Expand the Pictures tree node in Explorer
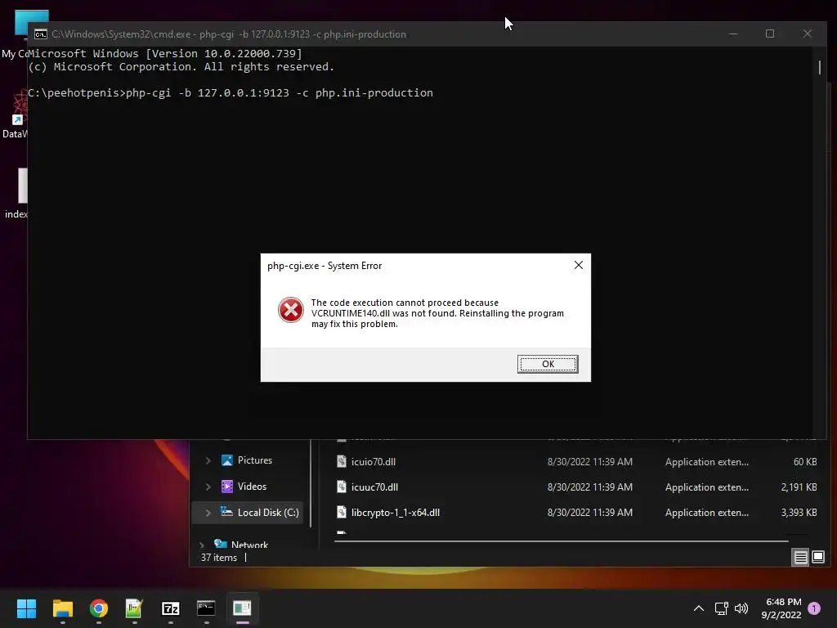The image size is (837, 628). [x=208, y=460]
